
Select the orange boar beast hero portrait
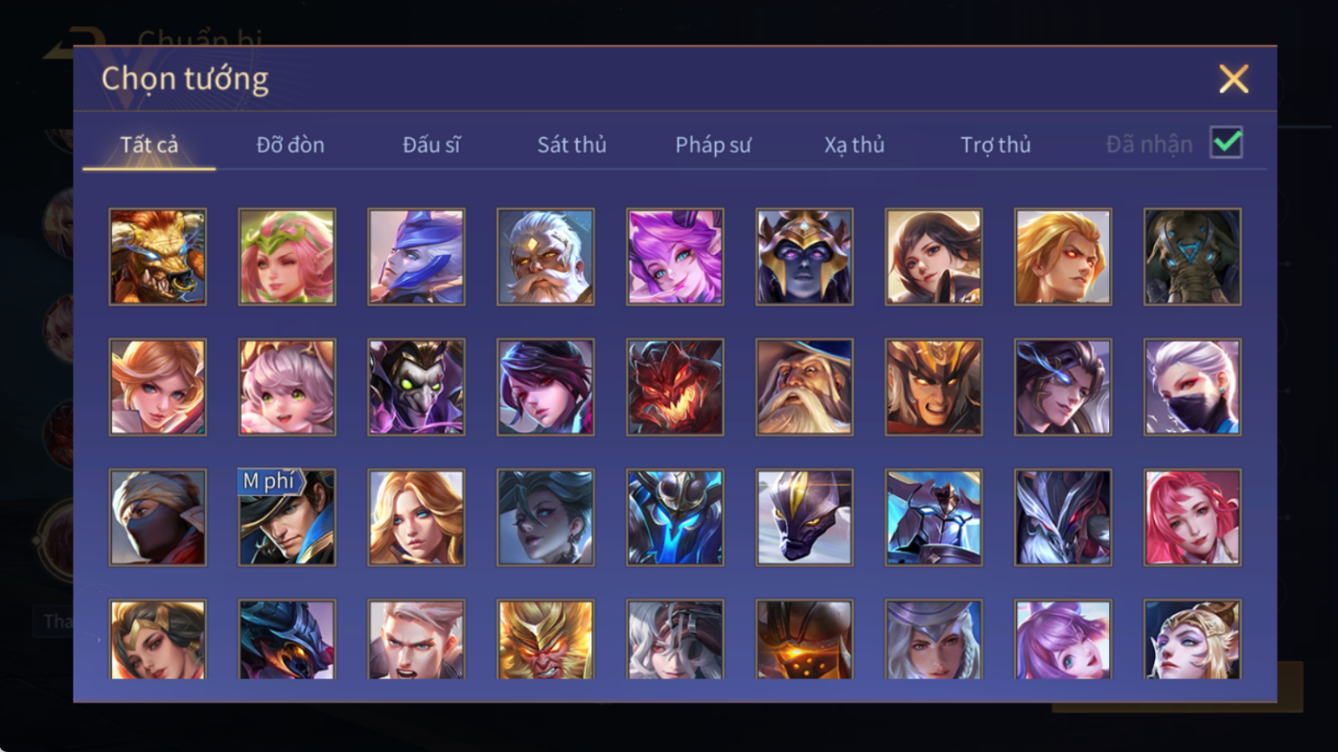(157, 257)
